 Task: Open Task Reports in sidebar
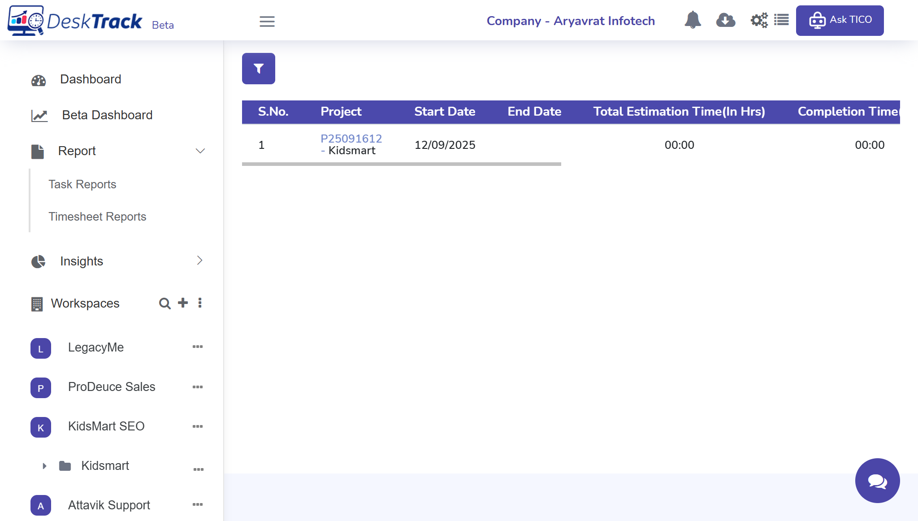point(82,184)
